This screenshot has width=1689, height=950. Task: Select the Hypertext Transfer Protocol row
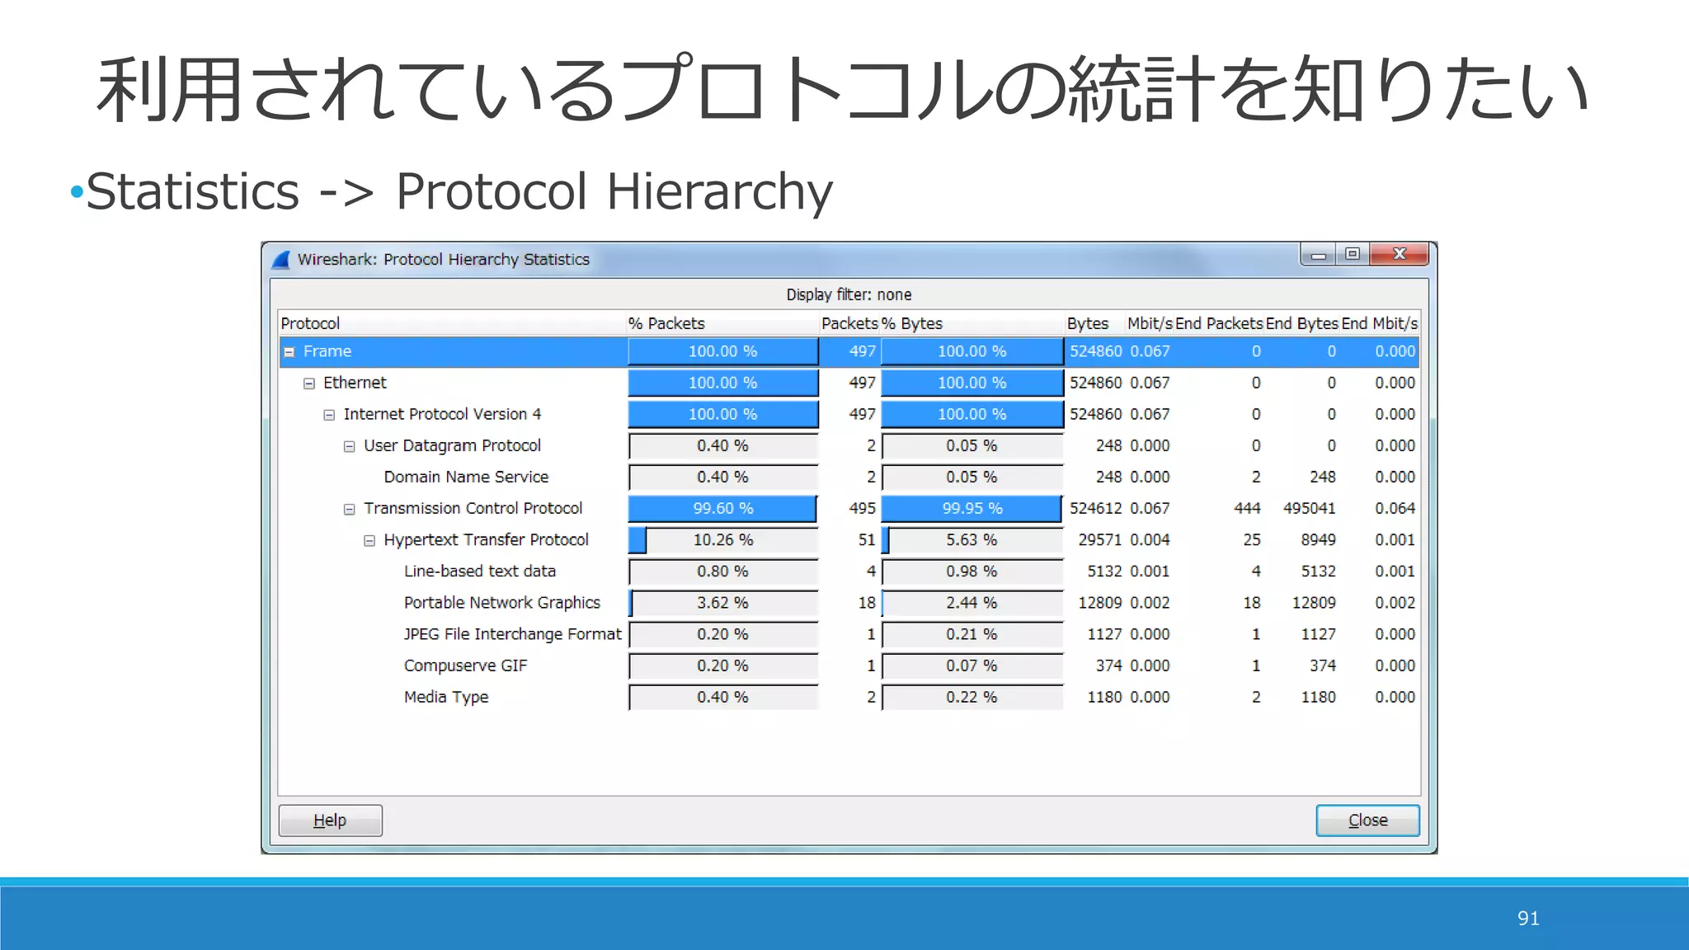(x=849, y=539)
